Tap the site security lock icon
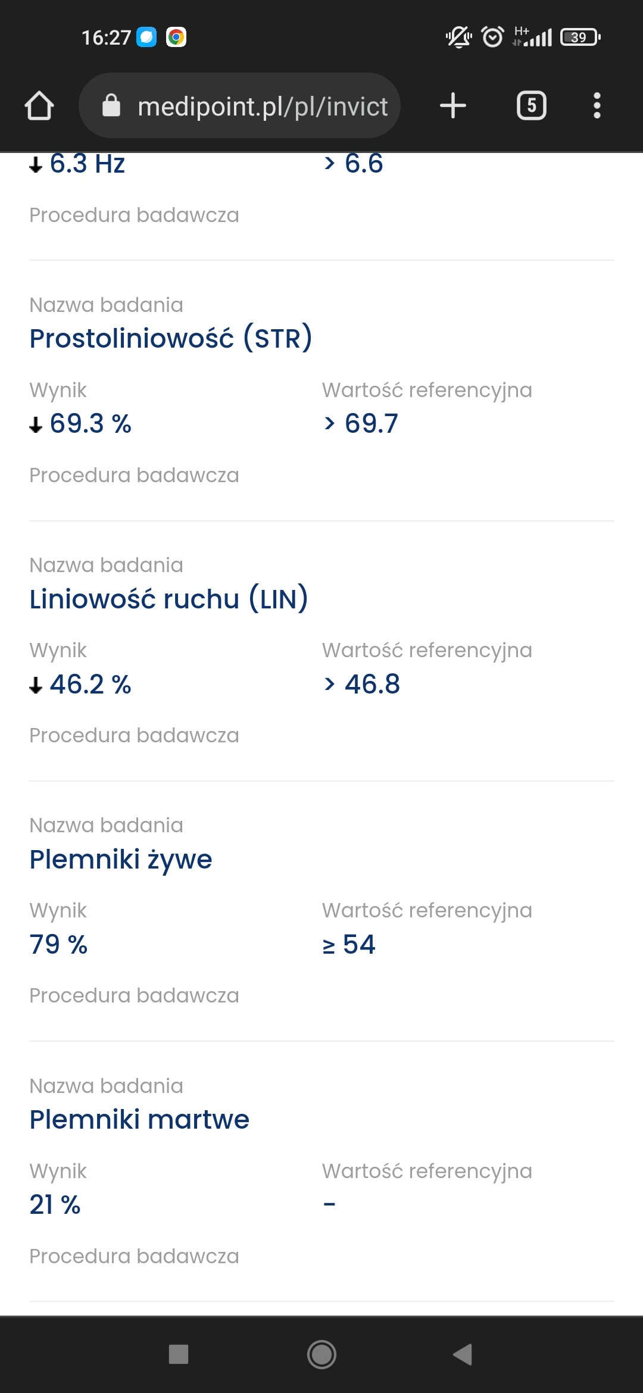The image size is (643, 1393). 111,106
